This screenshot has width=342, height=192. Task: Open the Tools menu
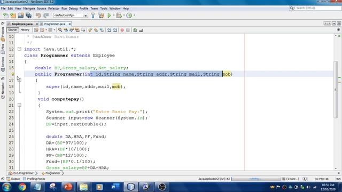click(104, 9)
